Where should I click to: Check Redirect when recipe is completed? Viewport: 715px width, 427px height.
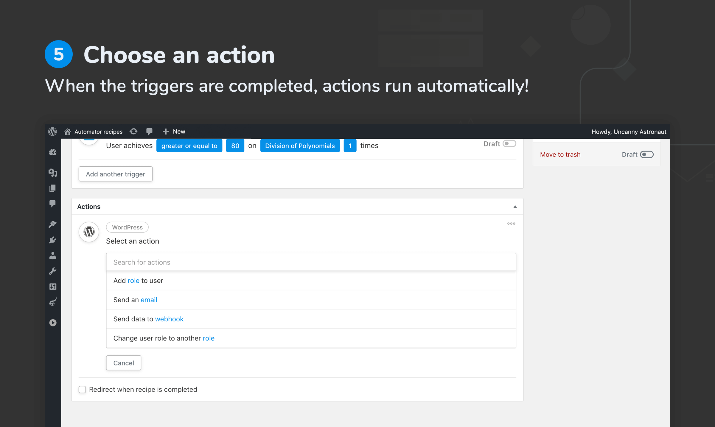pyautogui.click(x=82, y=390)
